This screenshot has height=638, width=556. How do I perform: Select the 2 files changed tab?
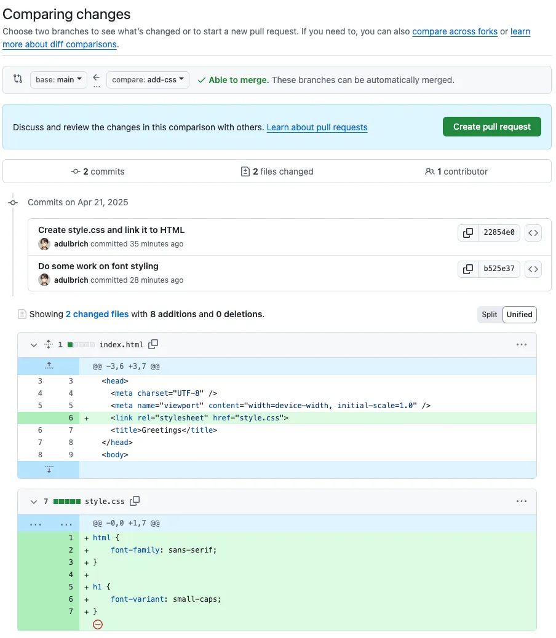(x=277, y=171)
